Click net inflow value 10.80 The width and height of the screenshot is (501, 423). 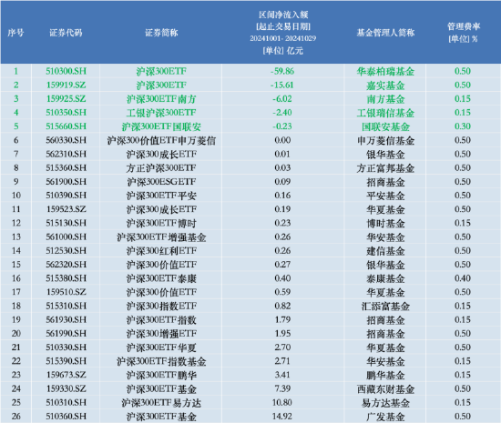pyautogui.click(x=282, y=403)
